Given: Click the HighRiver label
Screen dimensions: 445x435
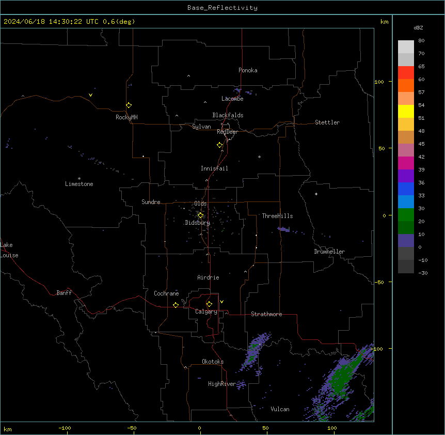Looking at the screenshot, I should [222, 384].
